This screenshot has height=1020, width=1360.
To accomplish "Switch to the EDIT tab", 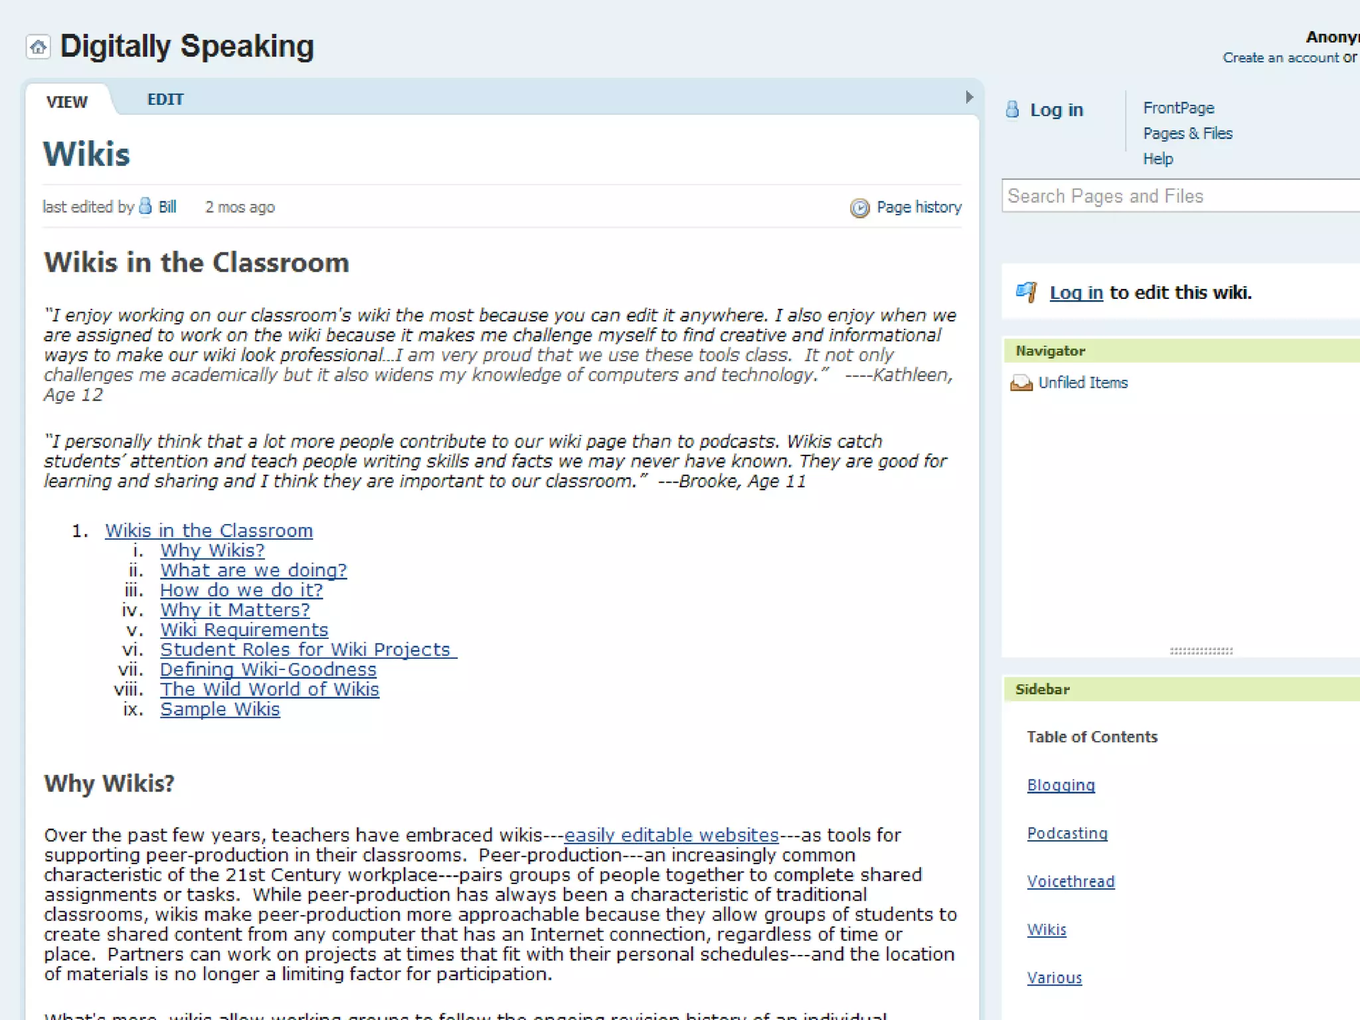I will (x=165, y=100).
